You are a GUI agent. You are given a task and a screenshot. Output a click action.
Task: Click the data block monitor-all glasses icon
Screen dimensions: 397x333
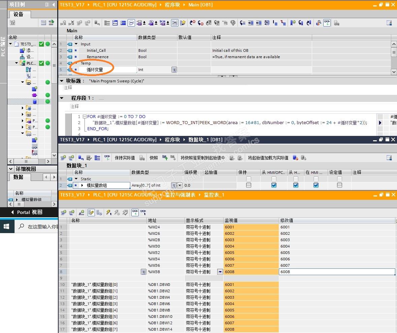(107, 157)
